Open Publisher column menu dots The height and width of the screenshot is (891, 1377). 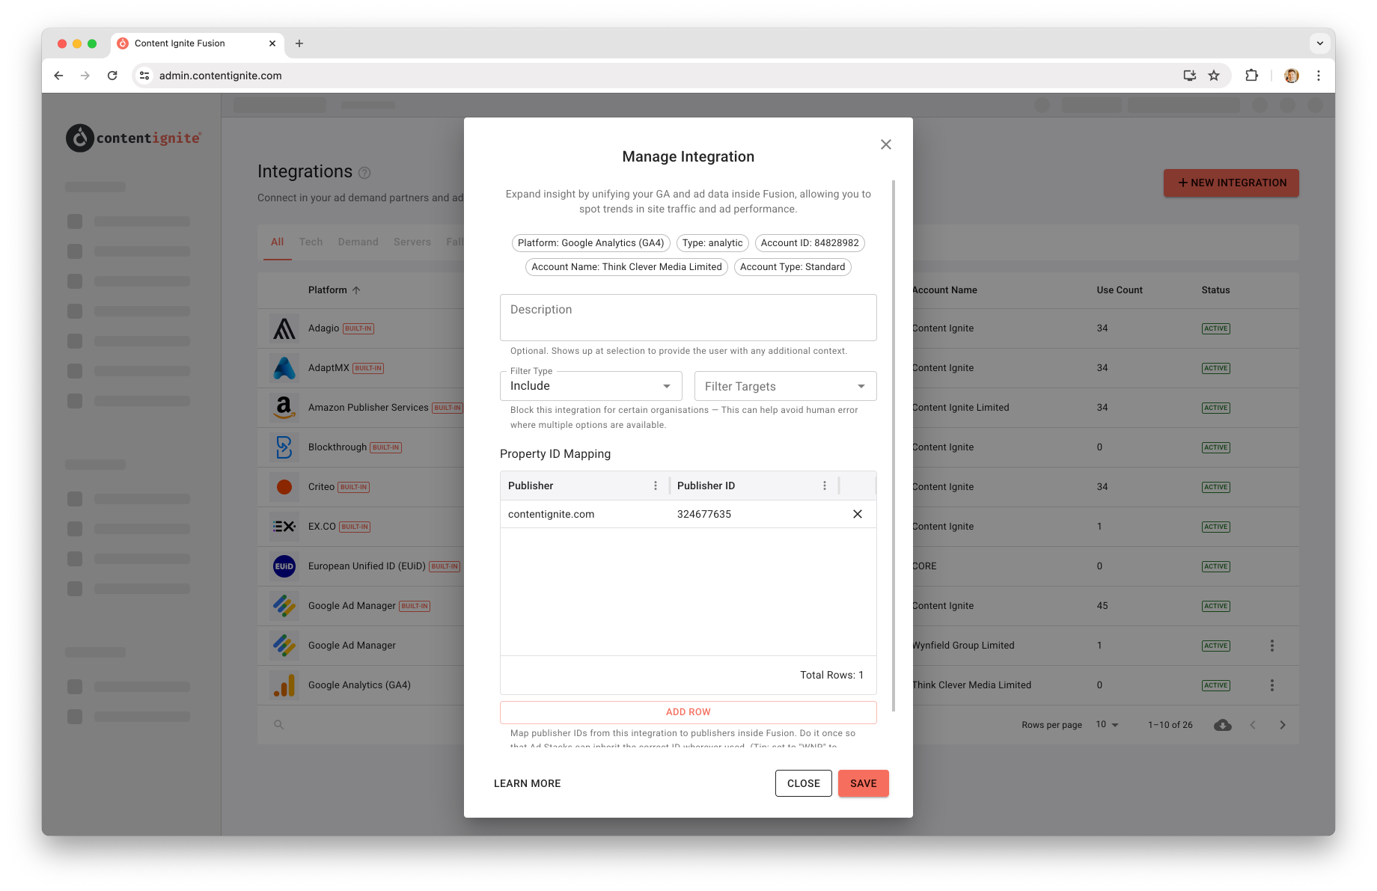[x=656, y=486]
